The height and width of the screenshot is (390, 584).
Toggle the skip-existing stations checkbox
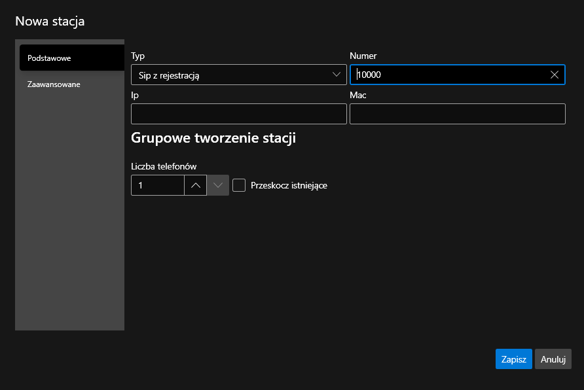[x=239, y=185]
